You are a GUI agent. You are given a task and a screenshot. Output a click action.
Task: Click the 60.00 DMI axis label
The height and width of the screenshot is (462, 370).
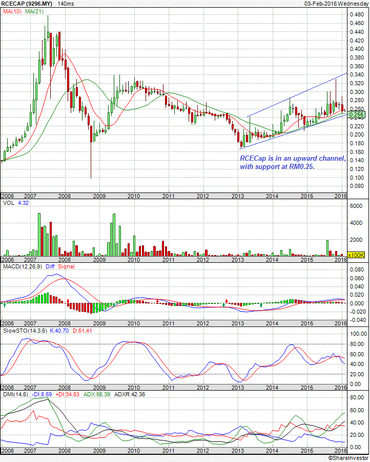pos(357,410)
